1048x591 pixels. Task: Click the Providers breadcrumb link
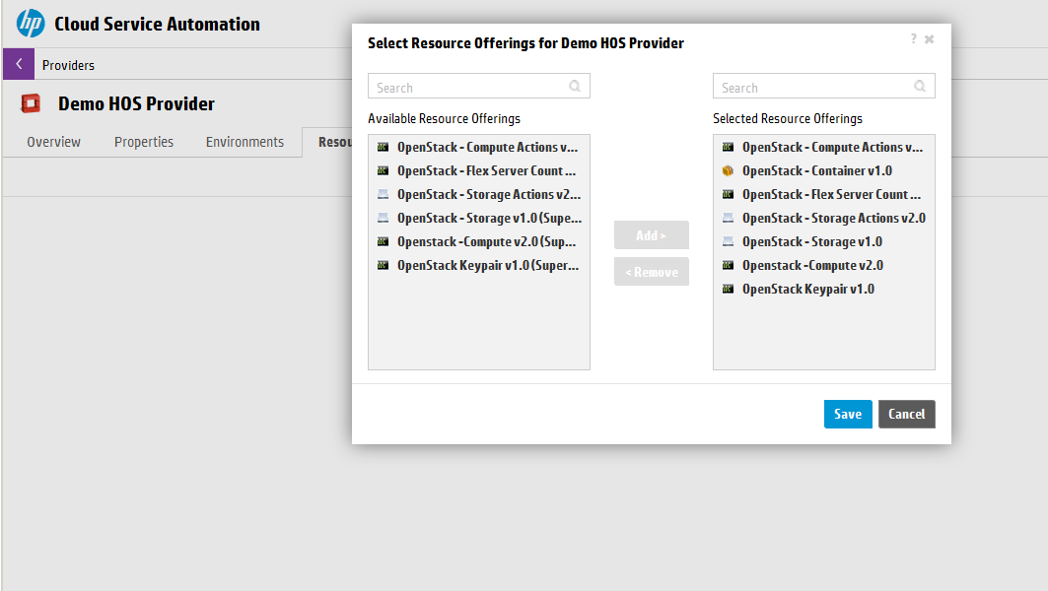[68, 65]
